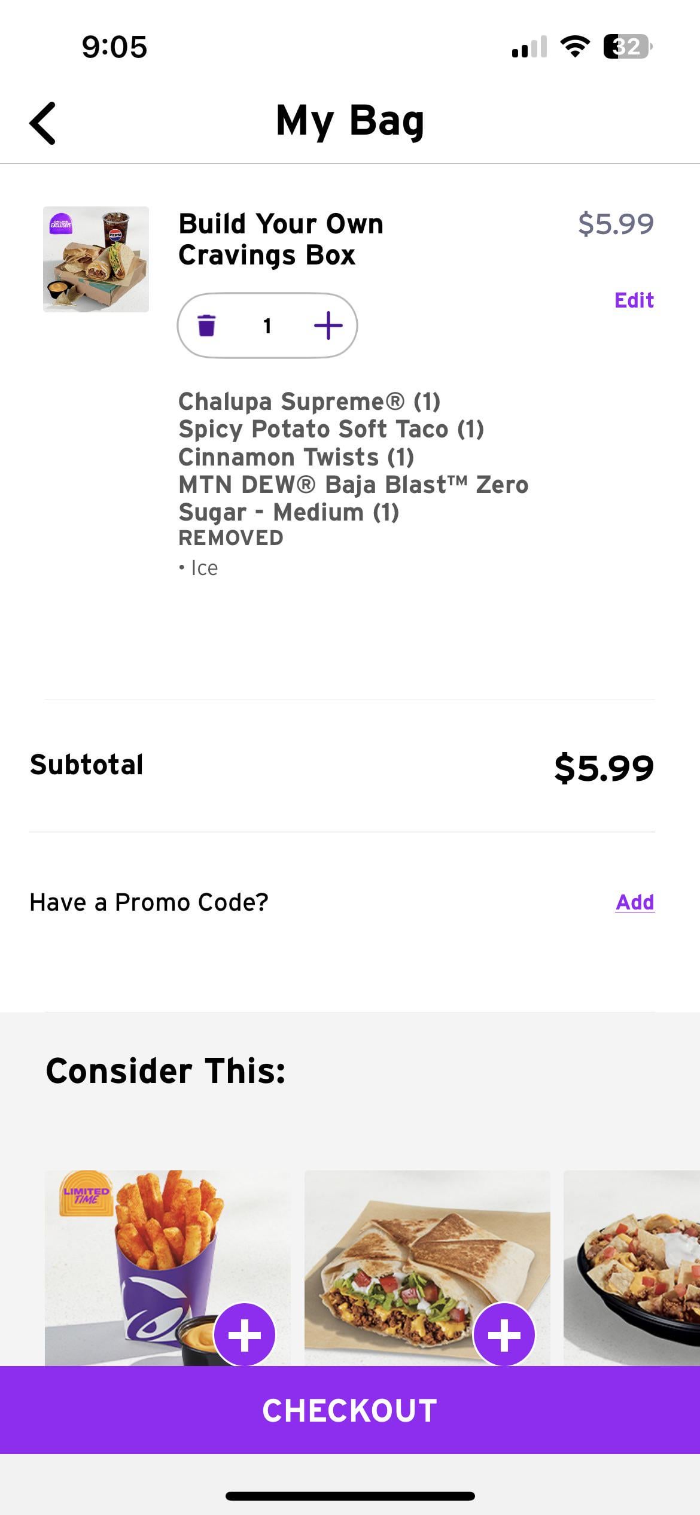Tap the Limited Time badge on fries
Image resolution: width=700 pixels, height=1515 pixels.
pyautogui.click(x=86, y=1194)
